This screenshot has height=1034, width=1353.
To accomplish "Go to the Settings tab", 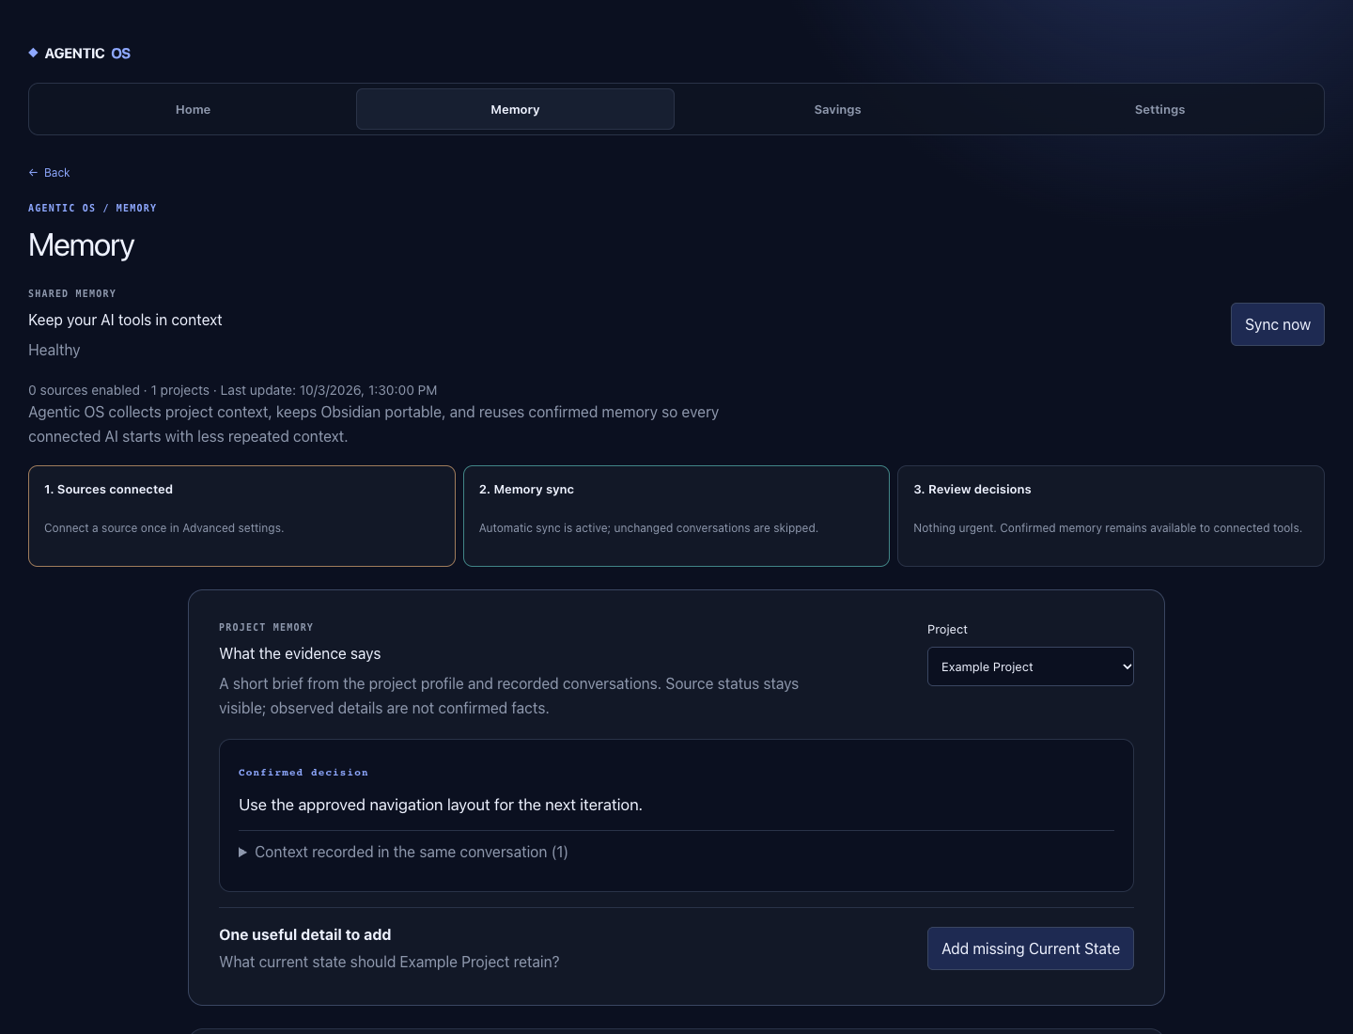I will click(x=1159, y=109).
